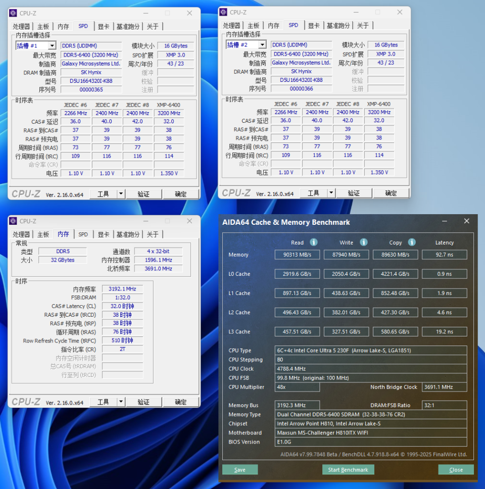Screen dimensions: 485x489
Task: Click Motherboard field Maxsun MS-Challenger H810ITX WIFI
Action: click(371, 432)
